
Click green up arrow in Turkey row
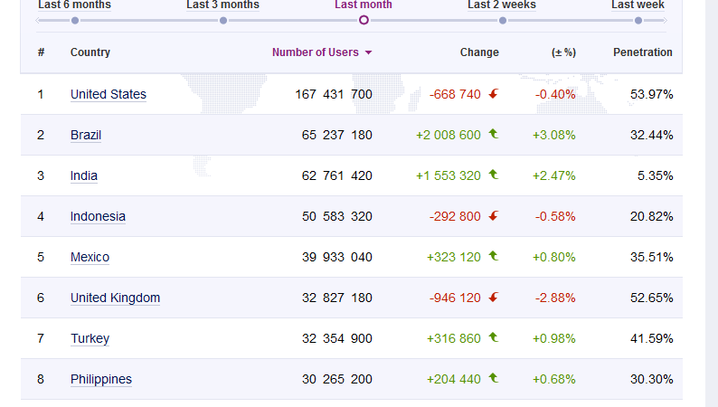click(494, 337)
